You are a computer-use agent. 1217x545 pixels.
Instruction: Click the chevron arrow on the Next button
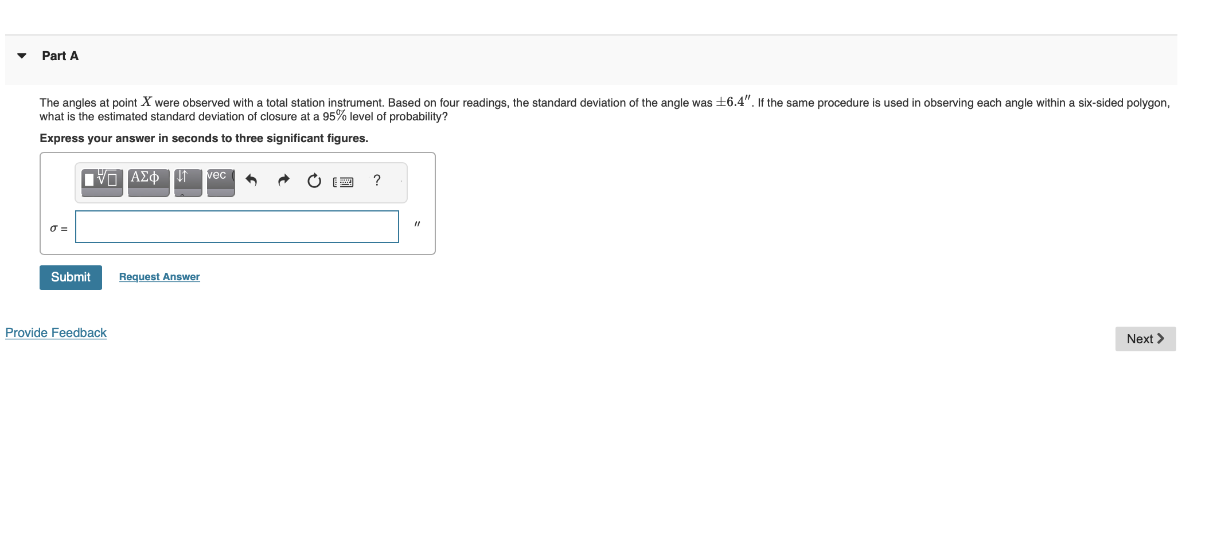tap(1160, 339)
